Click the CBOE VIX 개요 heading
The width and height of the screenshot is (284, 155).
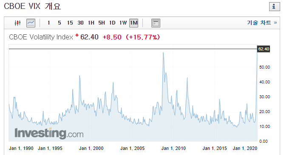coord(32,6)
